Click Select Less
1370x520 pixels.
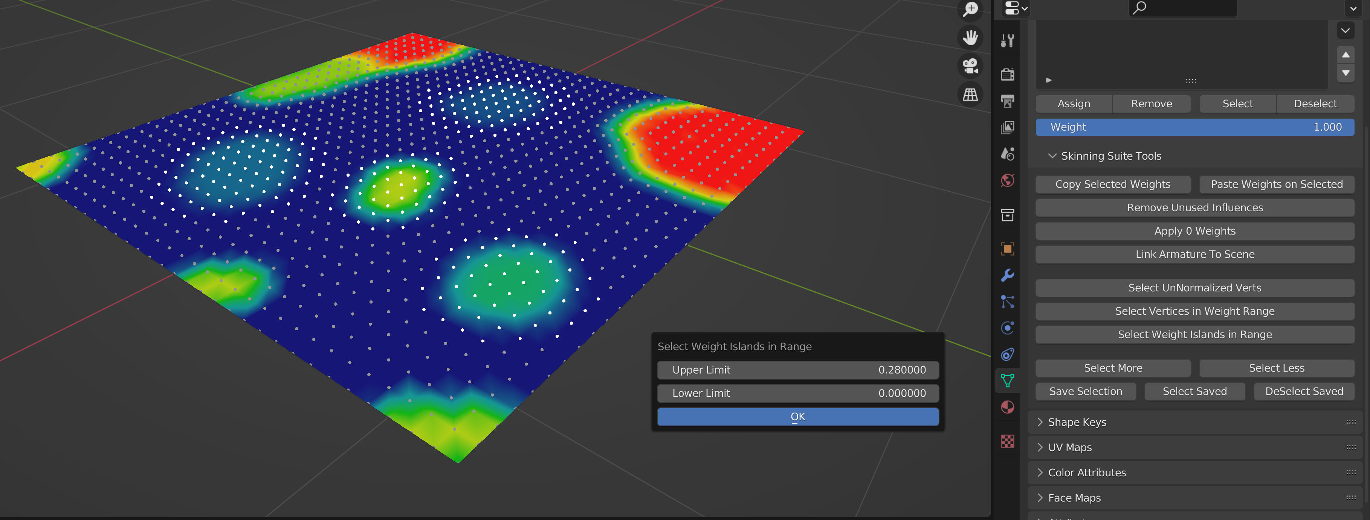pos(1277,369)
